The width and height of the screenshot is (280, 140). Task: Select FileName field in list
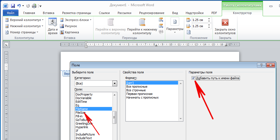tap(94, 109)
